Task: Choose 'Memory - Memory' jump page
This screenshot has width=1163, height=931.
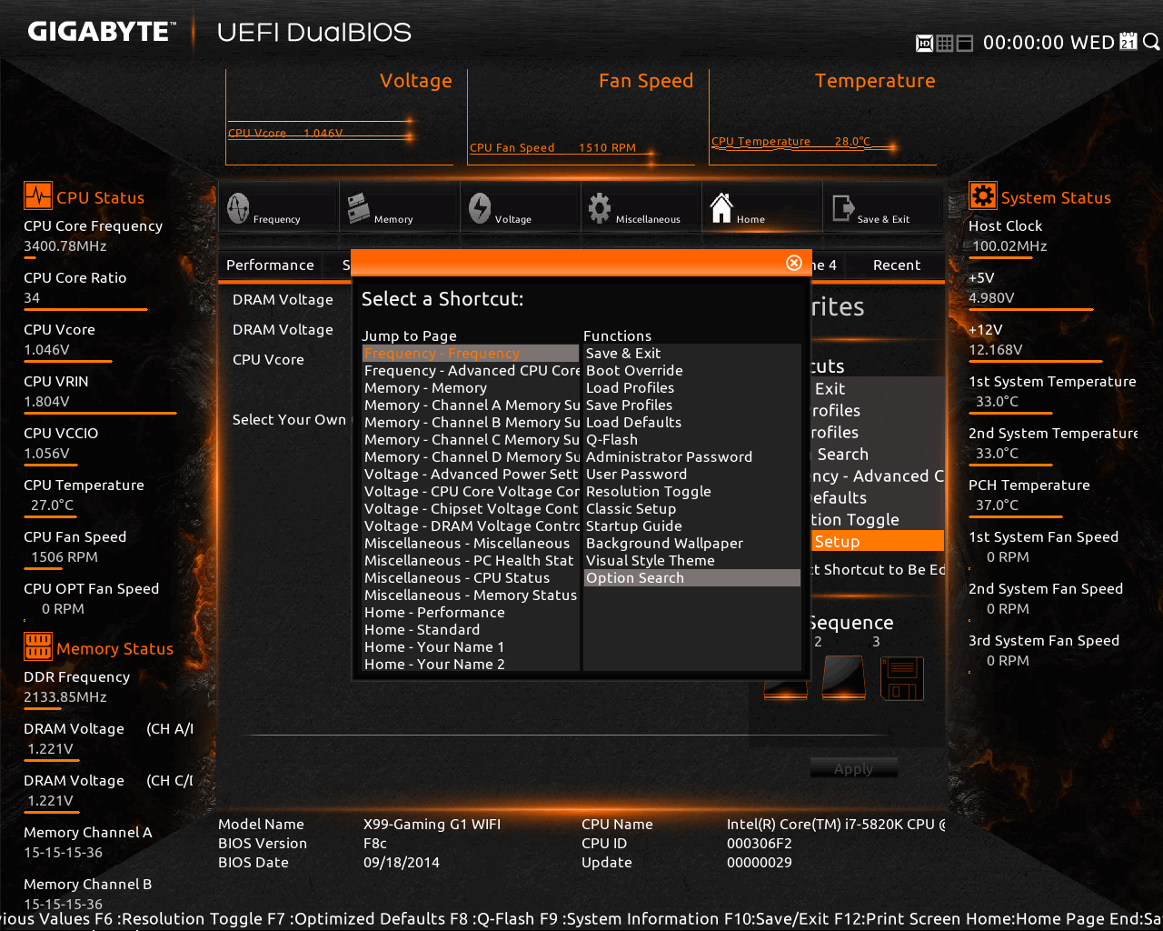Action: pyautogui.click(x=471, y=387)
